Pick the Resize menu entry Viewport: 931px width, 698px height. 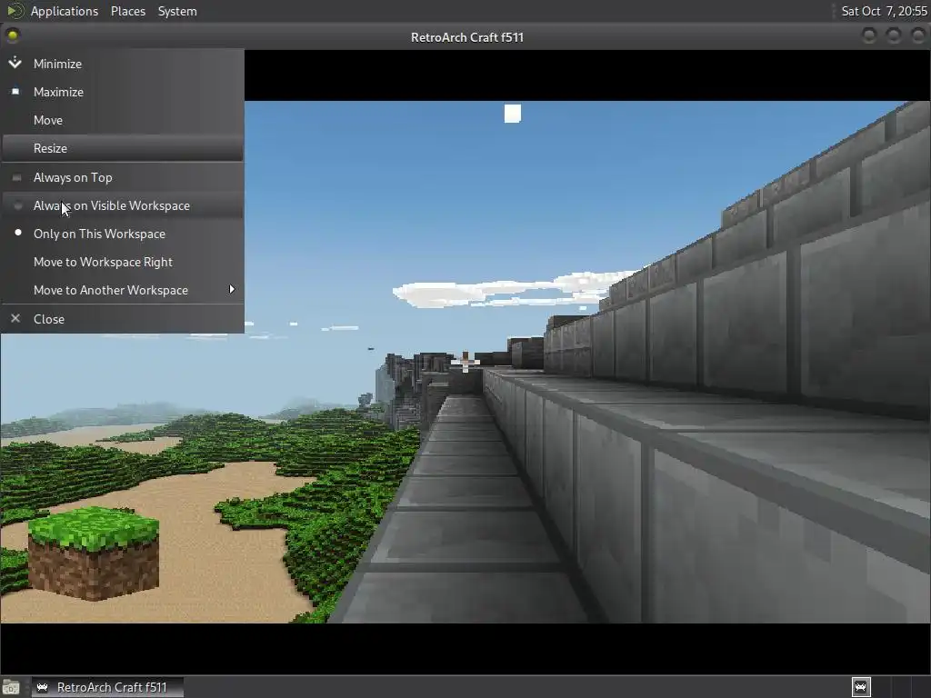point(123,148)
